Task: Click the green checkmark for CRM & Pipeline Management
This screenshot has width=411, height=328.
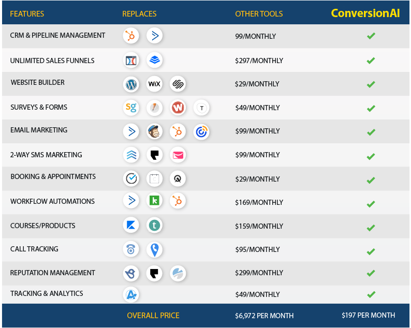Action: pos(371,36)
